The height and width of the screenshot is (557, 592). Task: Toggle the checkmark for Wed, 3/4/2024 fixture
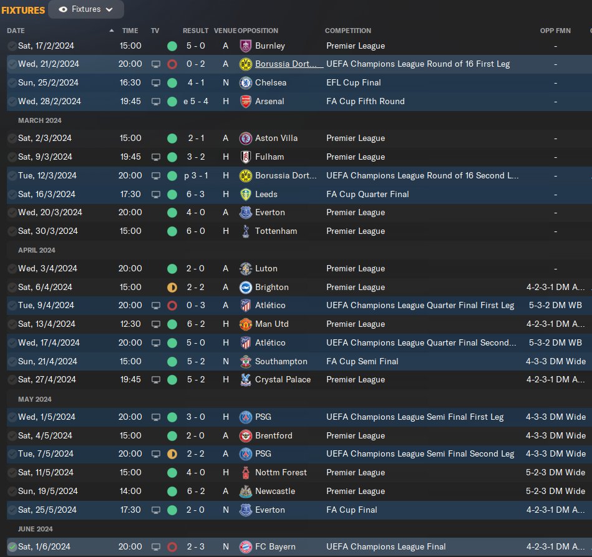pyautogui.click(x=12, y=268)
